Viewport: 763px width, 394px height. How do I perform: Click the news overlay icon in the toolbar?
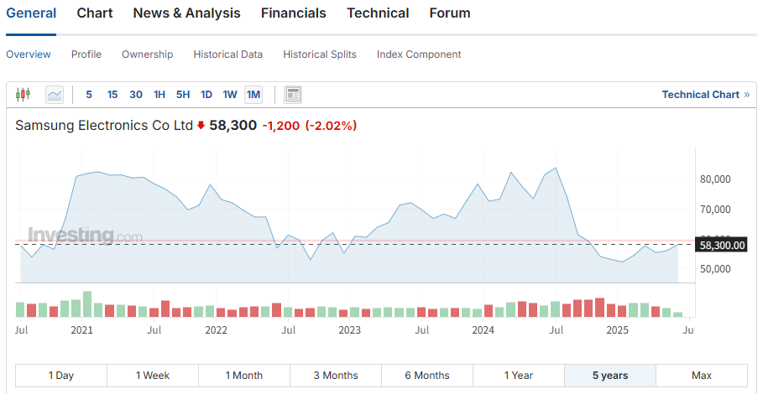point(293,95)
